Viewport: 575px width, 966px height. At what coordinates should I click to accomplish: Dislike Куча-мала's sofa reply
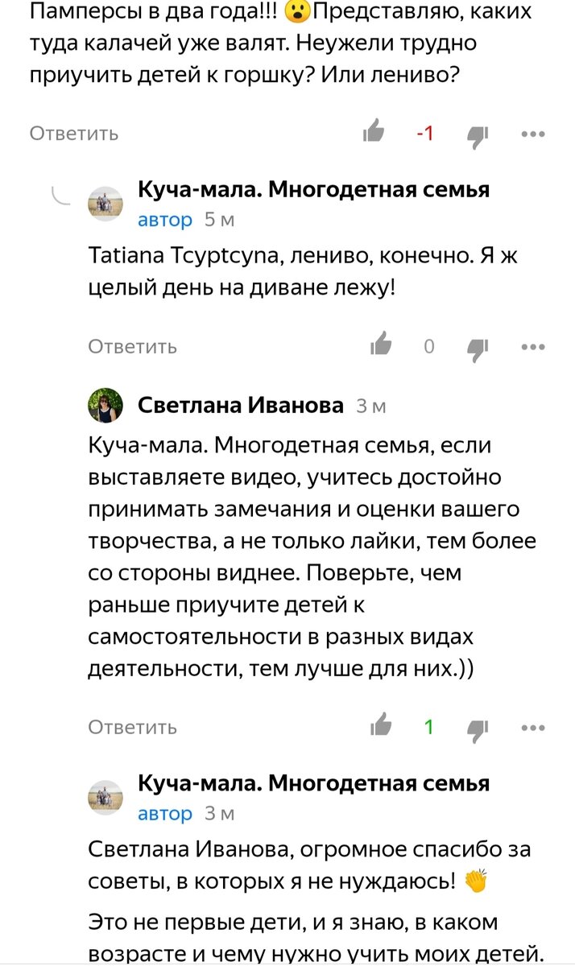coord(477,346)
